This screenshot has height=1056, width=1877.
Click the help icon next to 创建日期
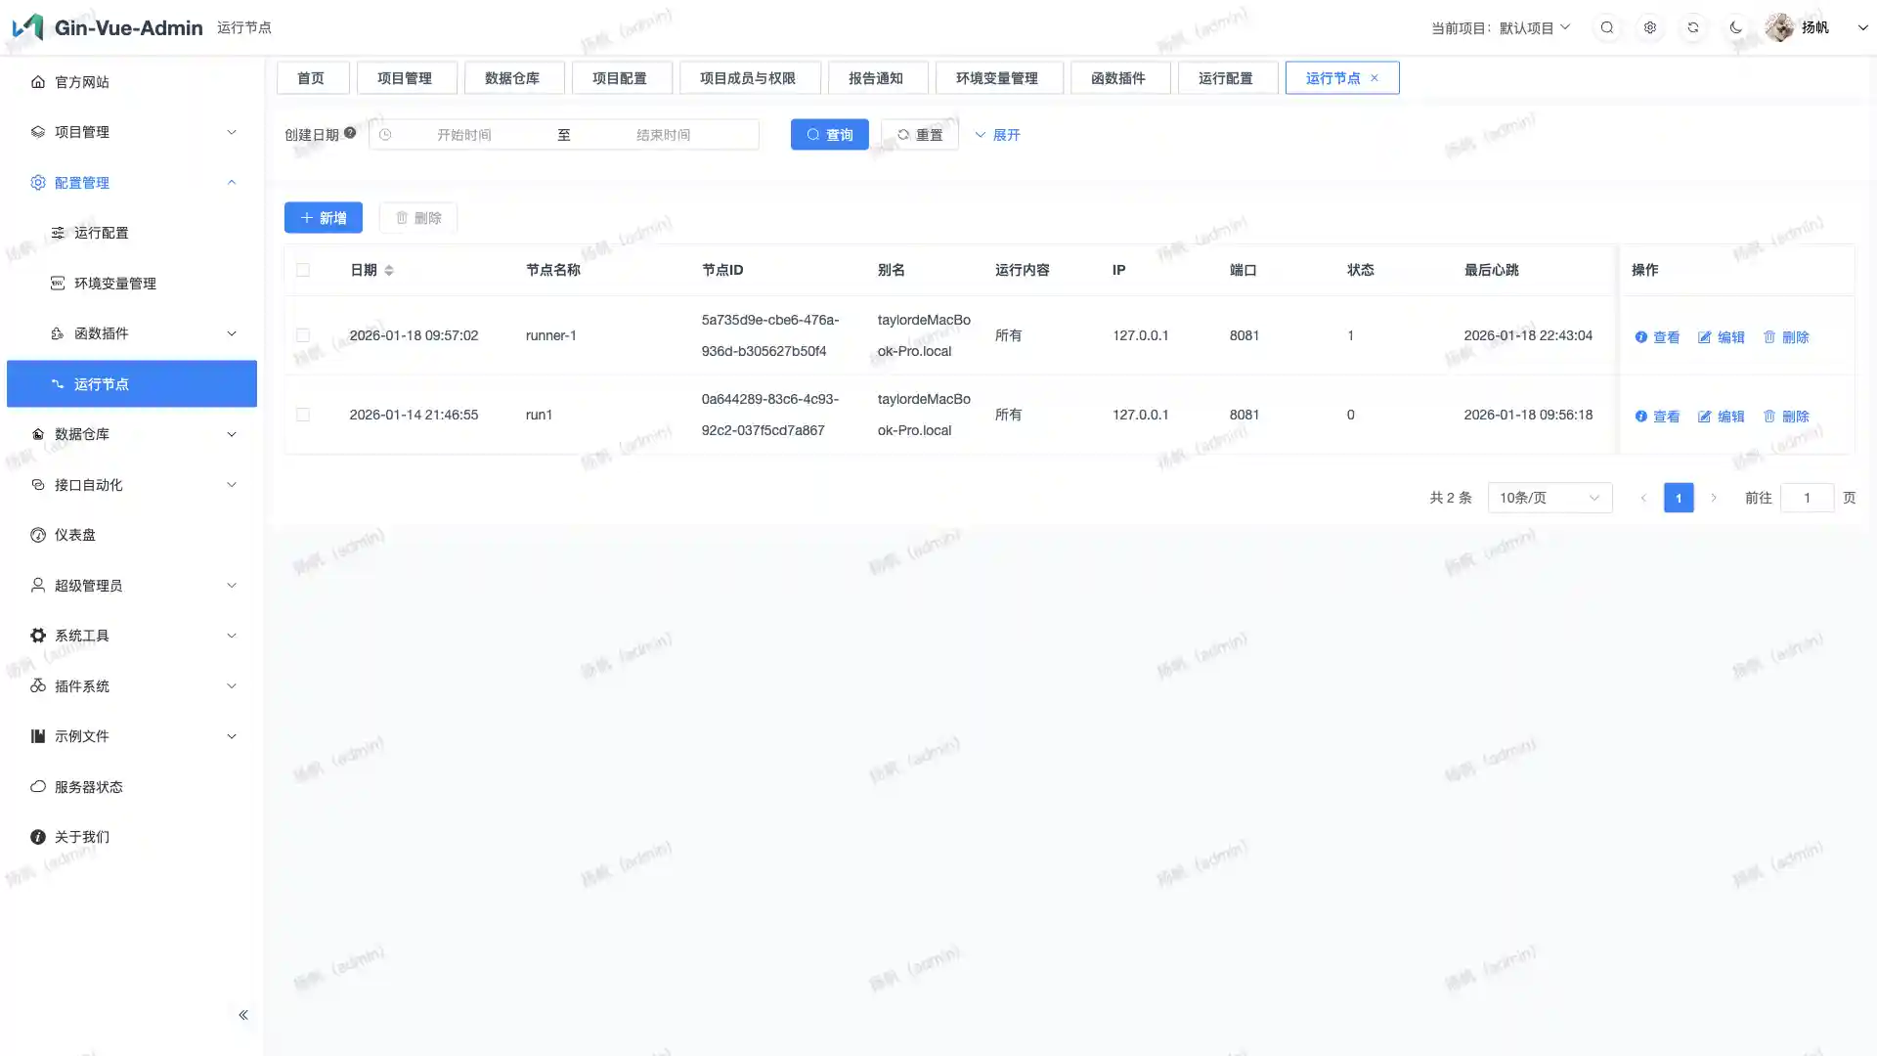[x=350, y=133]
